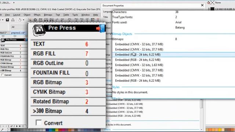
Task: Tick the Convert checkbox in the small Pre Press docker
Action: [x=2, y=75]
